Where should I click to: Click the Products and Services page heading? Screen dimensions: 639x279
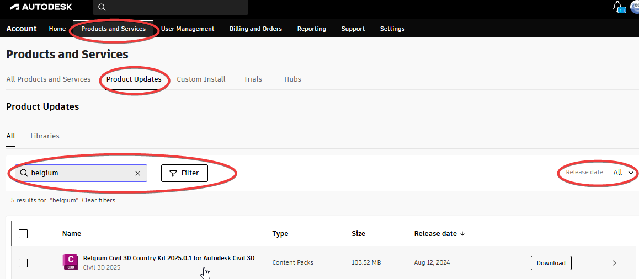point(67,54)
